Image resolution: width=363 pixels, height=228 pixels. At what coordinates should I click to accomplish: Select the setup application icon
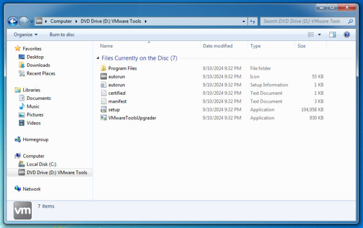click(103, 110)
